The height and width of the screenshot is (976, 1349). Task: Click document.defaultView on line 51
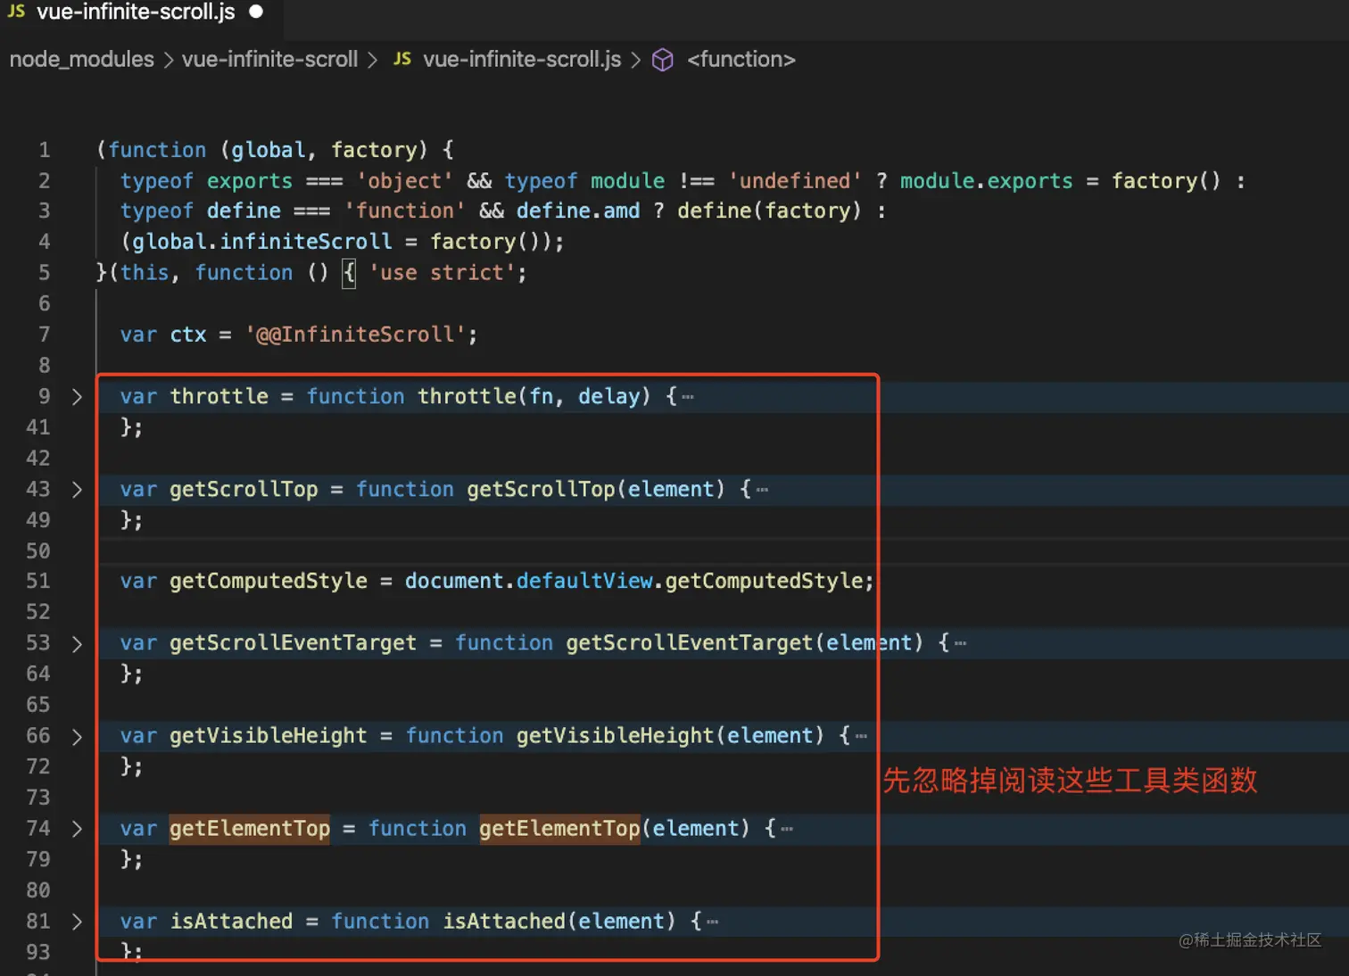(x=529, y=581)
